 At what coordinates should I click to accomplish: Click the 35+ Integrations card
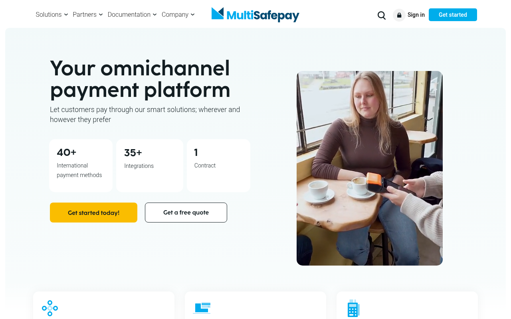pyautogui.click(x=150, y=165)
